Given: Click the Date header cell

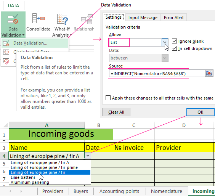Looking at the screenshot, I should click(x=99, y=148).
